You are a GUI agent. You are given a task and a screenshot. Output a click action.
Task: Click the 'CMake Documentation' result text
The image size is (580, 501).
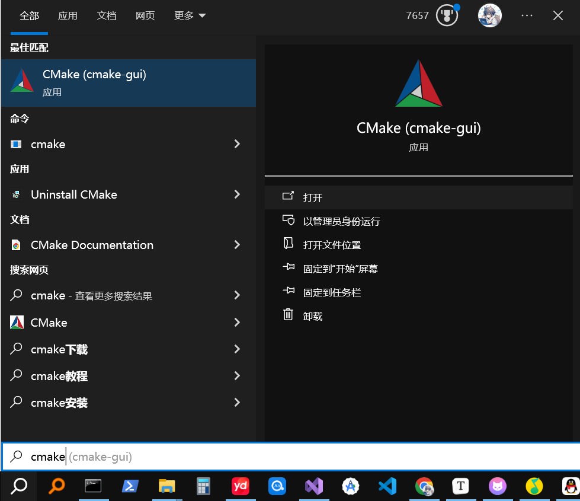pyautogui.click(x=92, y=245)
